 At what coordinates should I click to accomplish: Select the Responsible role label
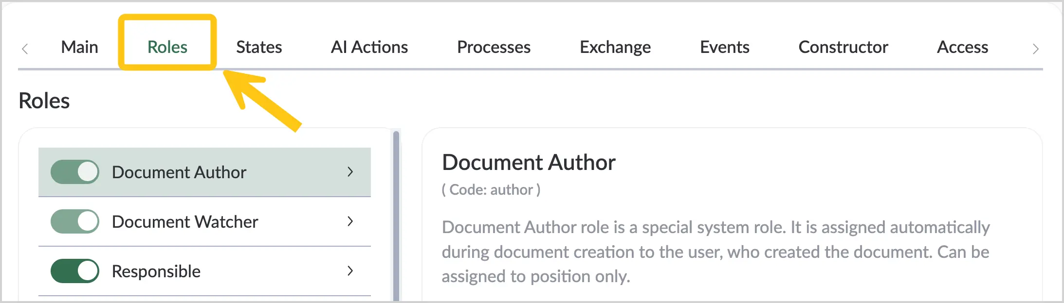[x=156, y=271]
